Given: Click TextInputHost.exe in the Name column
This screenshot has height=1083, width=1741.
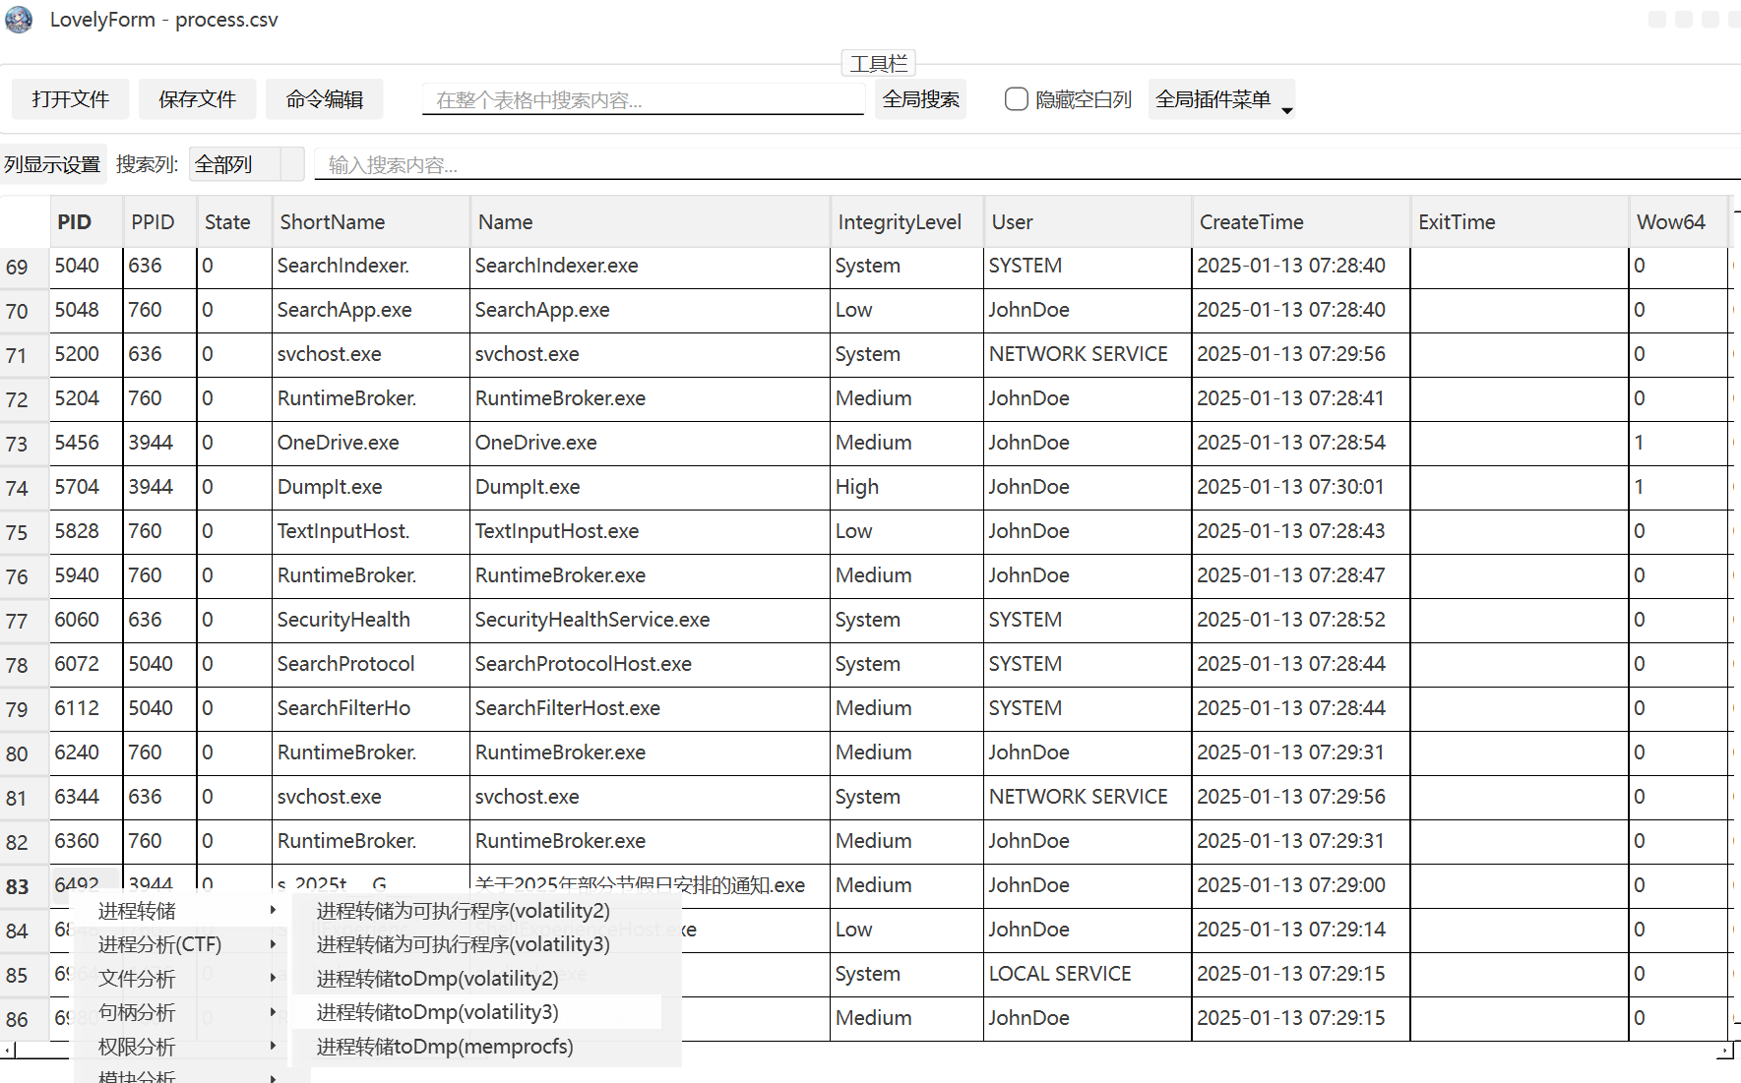Looking at the screenshot, I should point(650,531).
